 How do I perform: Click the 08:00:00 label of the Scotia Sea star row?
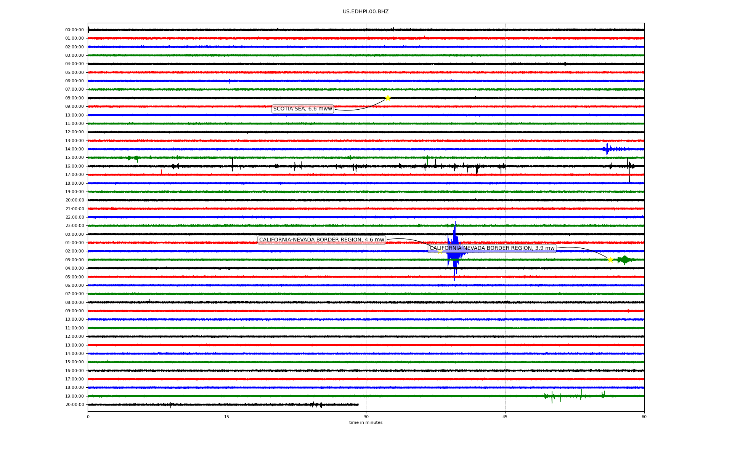pos(74,98)
